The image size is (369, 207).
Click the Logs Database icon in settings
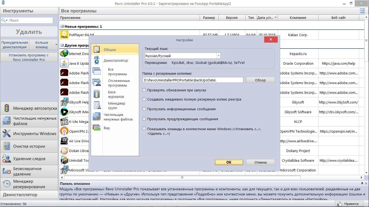(96, 94)
